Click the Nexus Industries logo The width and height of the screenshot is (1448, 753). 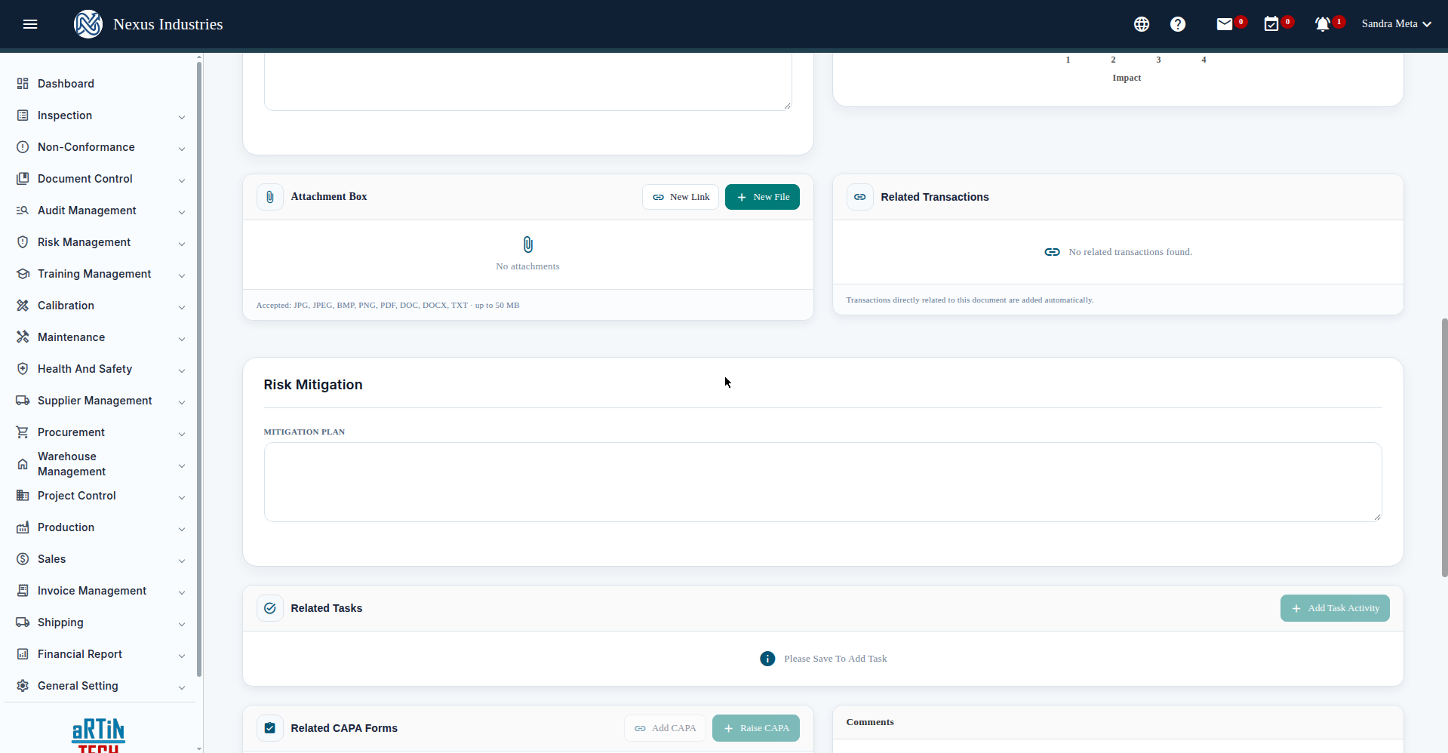click(88, 24)
